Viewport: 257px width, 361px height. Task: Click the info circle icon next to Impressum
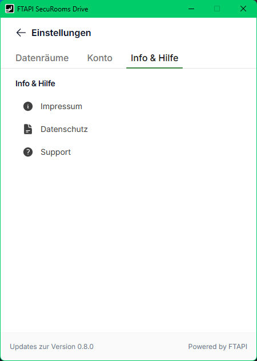[x=28, y=106]
